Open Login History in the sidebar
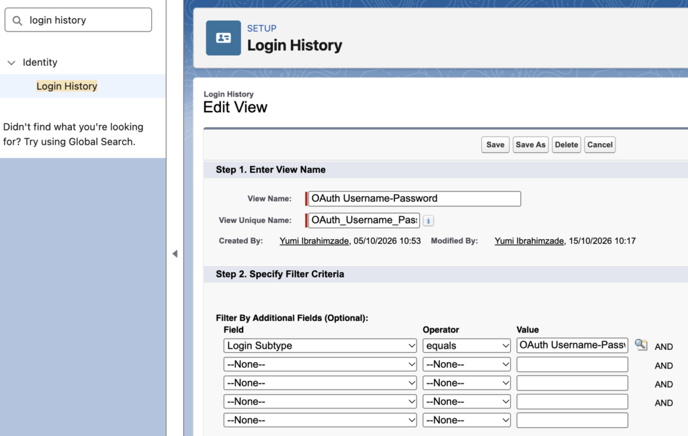The width and height of the screenshot is (688, 436). [x=67, y=86]
